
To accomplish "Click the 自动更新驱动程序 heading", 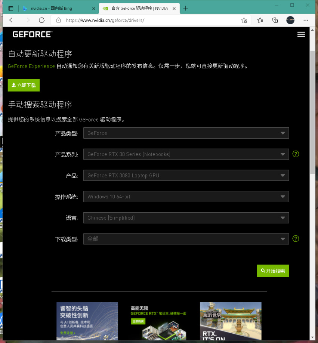I will (40, 54).
